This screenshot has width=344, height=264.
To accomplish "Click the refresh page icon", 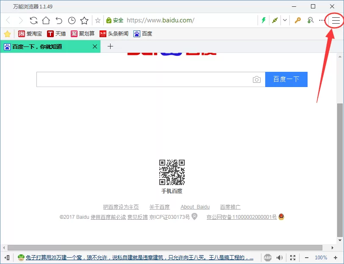I will click(x=33, y=20).
